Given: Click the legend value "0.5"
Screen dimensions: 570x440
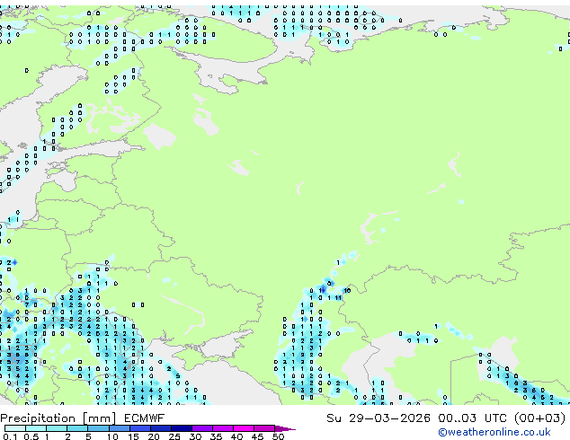Looking at the screenshot, I should click(x=31, y=436).
